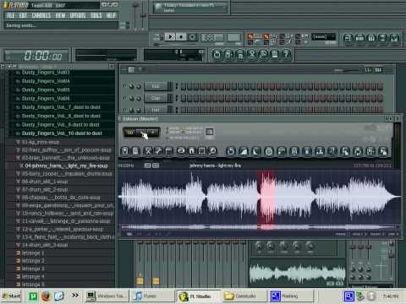Click the Edison document format icon

[135, 151]
